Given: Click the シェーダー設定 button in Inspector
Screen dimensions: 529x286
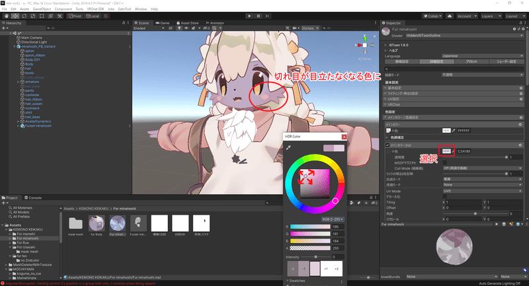Looking at the screenshot, I should click(x=507, y=61).
